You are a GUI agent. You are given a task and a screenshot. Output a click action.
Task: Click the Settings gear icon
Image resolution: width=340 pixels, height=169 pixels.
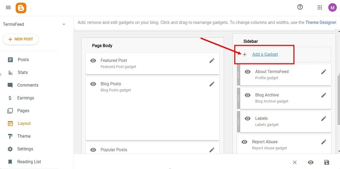(x=10, y=149)
